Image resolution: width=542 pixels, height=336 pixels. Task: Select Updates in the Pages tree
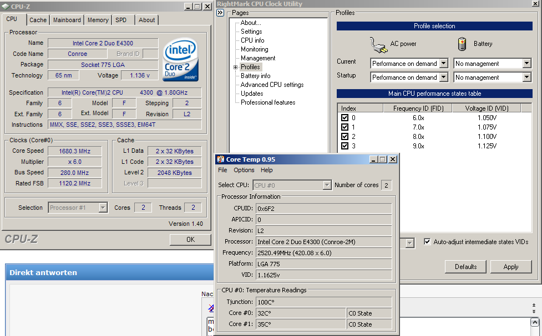tap(252, 94)
